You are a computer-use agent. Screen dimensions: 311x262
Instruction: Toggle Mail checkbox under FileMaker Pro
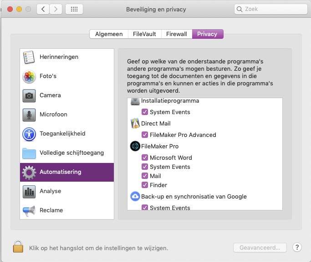tap(145, 176)
